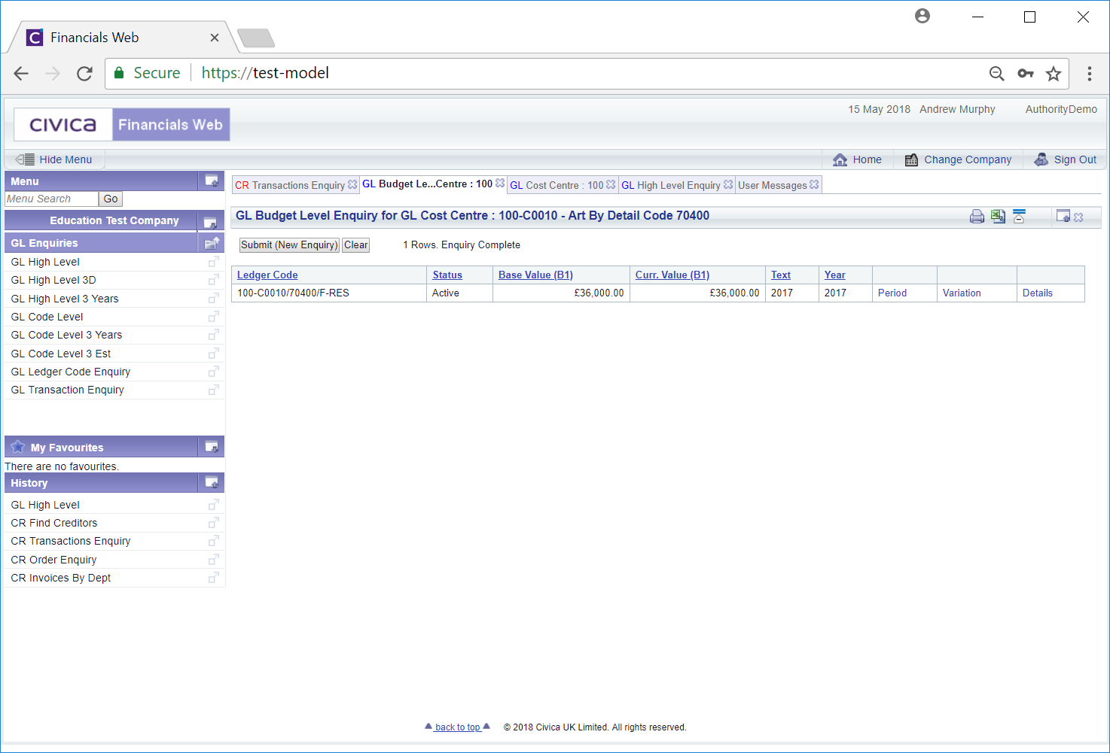Close the GL Cost Centre tab
Screen dimensions: 1110x753
coord(611,184)
